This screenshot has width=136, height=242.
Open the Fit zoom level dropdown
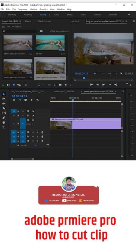click(99, 73)
